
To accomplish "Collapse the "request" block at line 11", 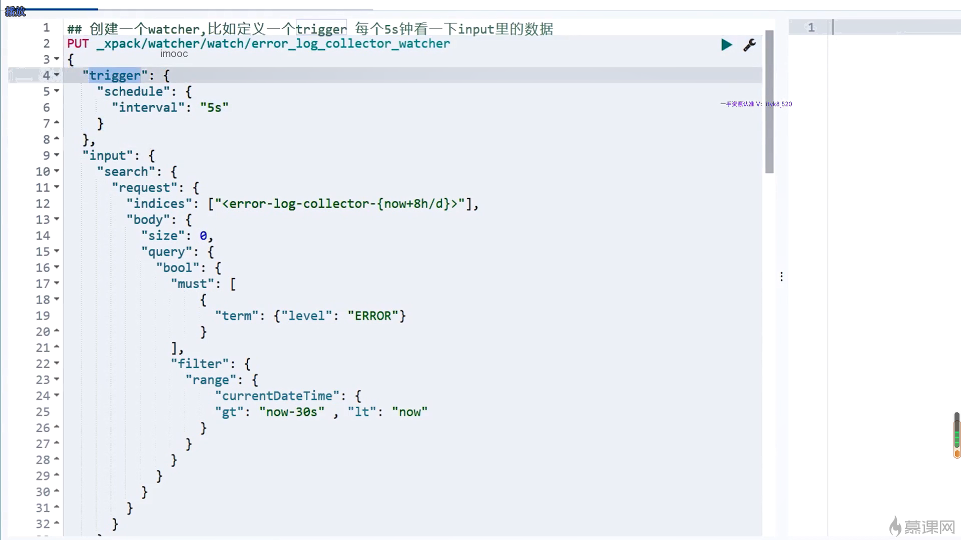I will [57, 187].
